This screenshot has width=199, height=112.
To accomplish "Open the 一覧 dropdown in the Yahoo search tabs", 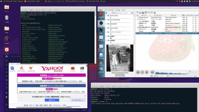I will tap(64, 105).
